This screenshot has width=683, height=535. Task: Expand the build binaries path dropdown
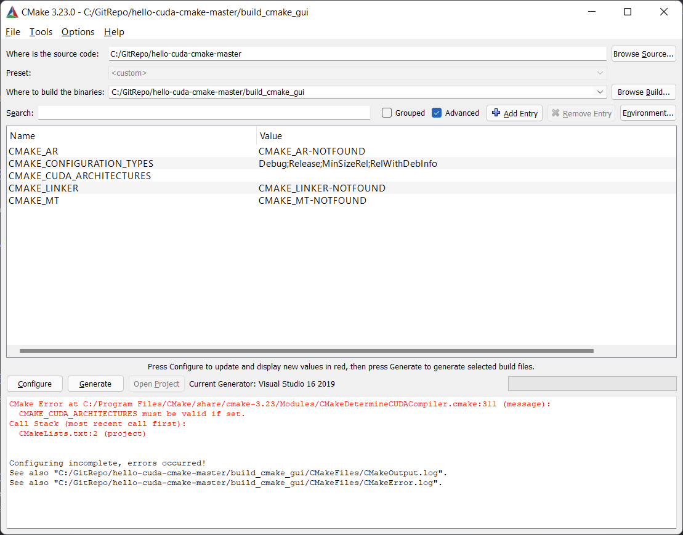pos(600,92)
